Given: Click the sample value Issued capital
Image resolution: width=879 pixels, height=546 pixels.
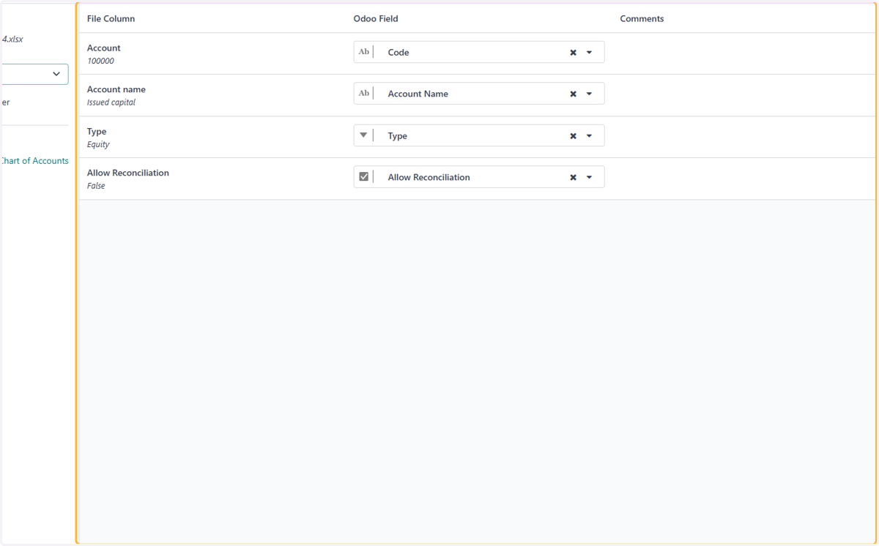Looking at the screenshot, I should [111, 102].
